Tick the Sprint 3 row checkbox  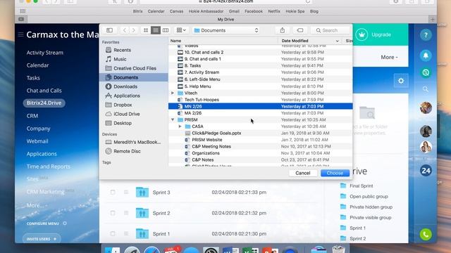[113, 192]
